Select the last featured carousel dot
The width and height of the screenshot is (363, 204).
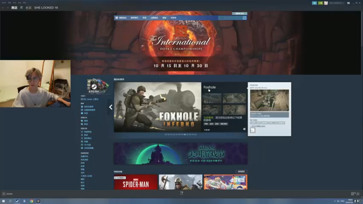point(196,134)
